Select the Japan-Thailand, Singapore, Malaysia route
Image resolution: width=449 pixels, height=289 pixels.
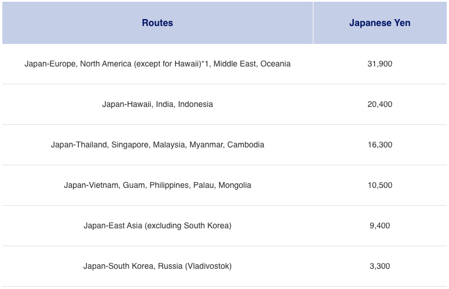pyautogui.click(x=157, y=144)
